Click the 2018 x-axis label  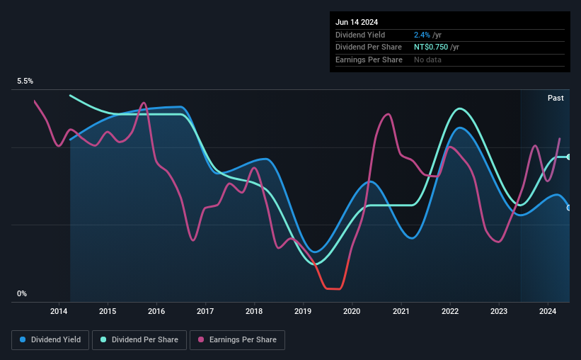click(254, 311)
